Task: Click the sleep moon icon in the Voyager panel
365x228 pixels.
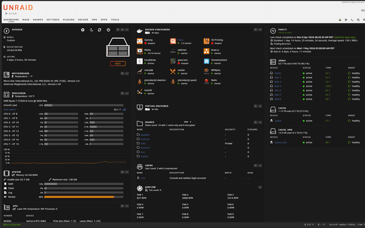Action: pyautogui.click(x=91, y=30)
